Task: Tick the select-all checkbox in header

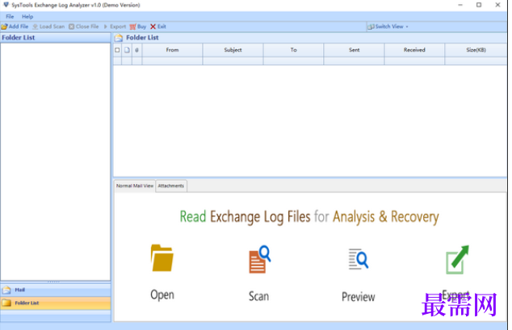Action: (117, 50)
